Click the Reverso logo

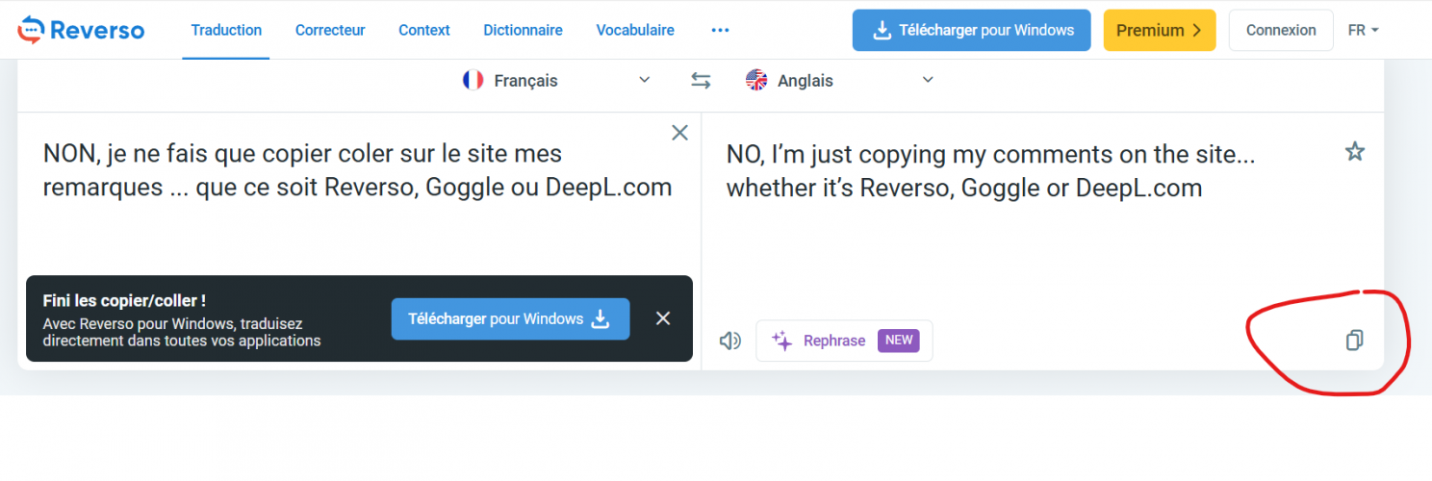click(81, 30)
